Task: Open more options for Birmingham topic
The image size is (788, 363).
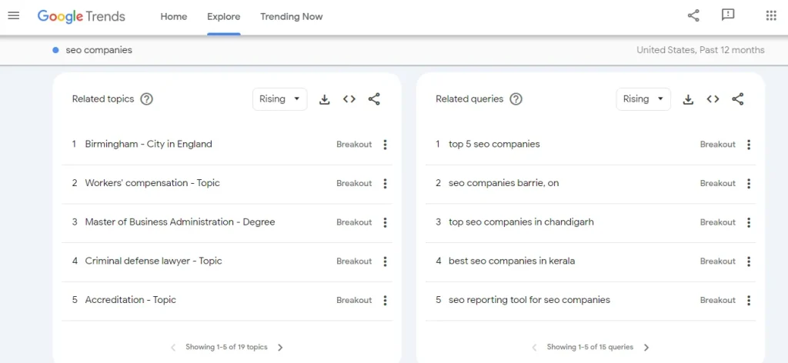Action: coord(385,145)
